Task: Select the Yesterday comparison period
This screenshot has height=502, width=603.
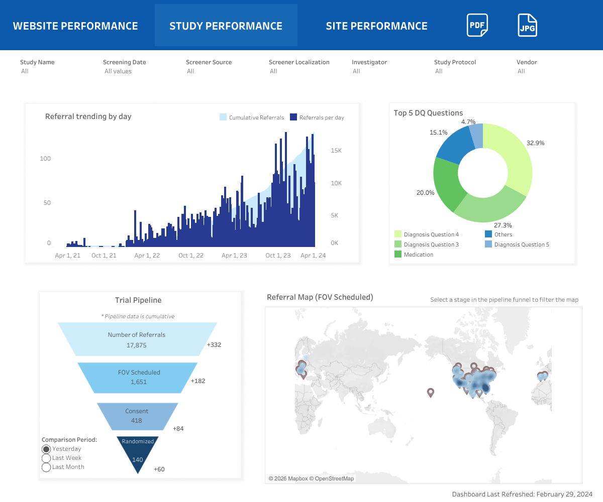Action: point(46,449)
